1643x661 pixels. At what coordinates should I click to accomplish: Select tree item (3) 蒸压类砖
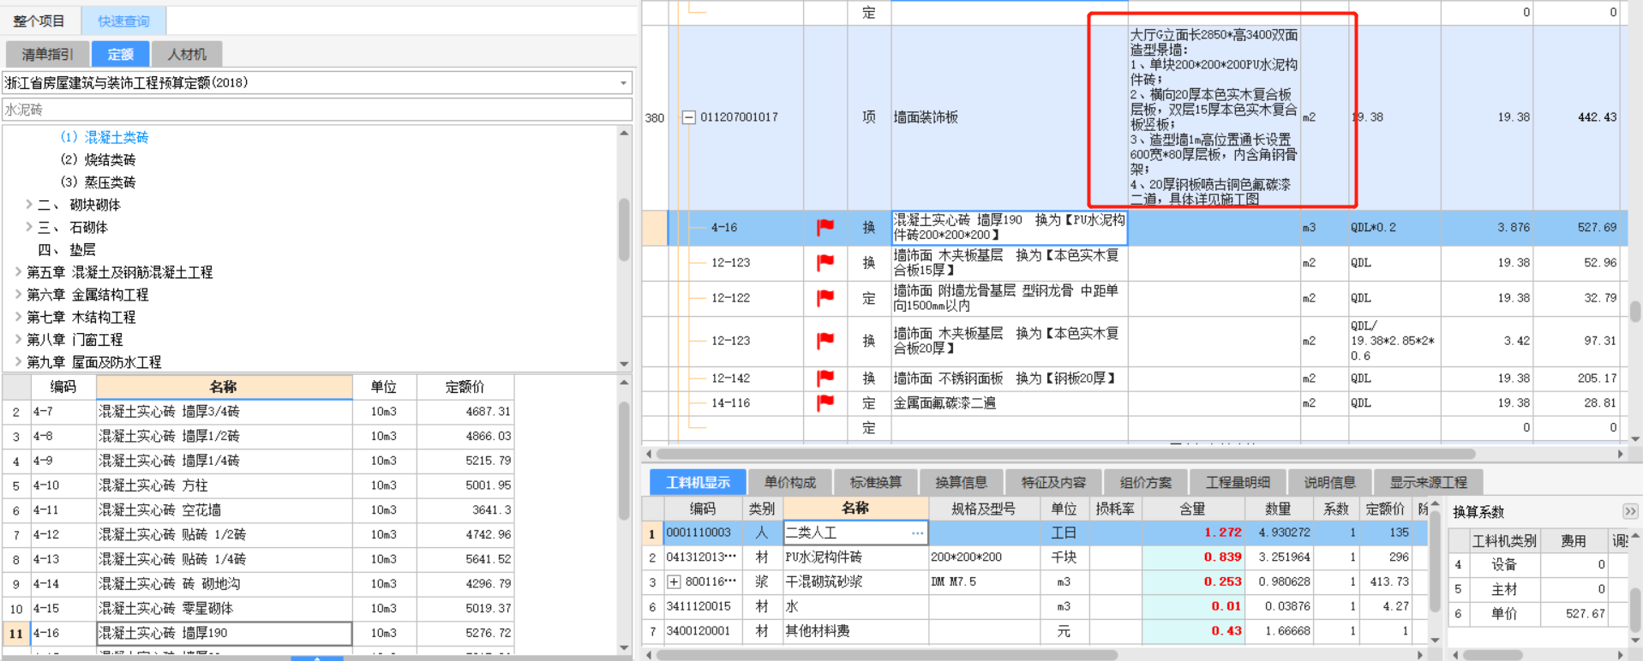point(98,182)
